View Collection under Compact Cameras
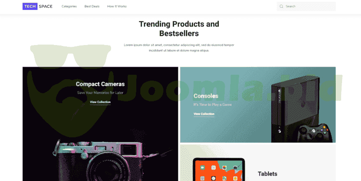361x181 pixels. [100, 102]
